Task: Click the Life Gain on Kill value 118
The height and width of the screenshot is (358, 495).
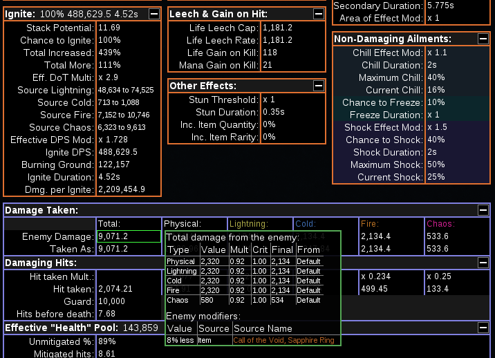Action: pos(270,53)
